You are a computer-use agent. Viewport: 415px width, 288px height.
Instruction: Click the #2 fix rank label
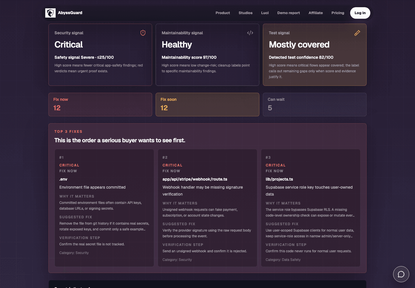(x=165, y=158)
